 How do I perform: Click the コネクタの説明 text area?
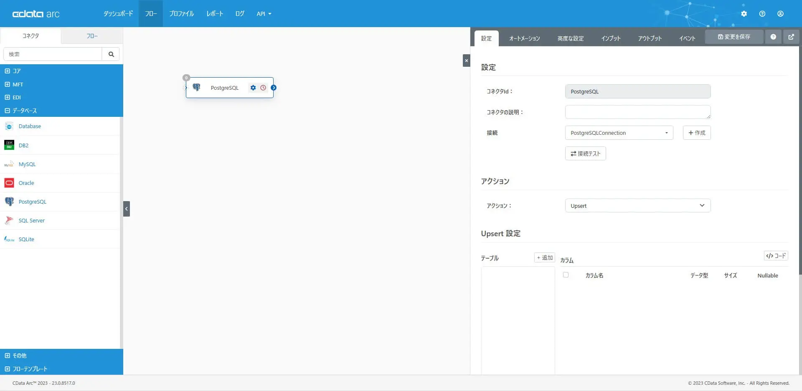pos(638,112)
